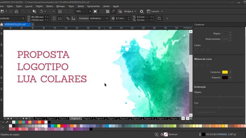Click the eyedropper icon in document palette
This screenshot has width=246, height=138.
coord(7,122)
